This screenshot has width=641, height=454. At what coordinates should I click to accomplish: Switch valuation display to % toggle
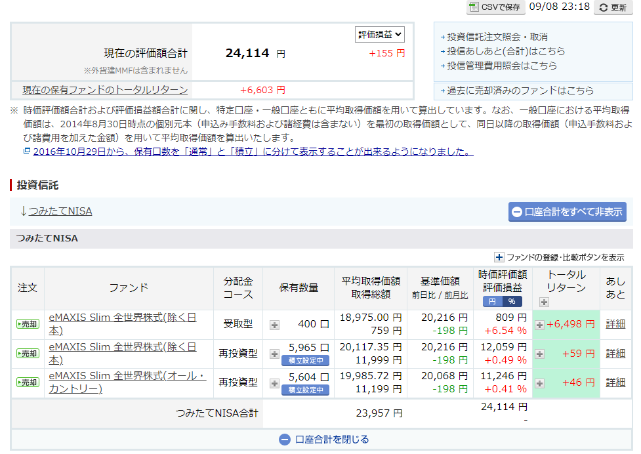click(512, 301)
